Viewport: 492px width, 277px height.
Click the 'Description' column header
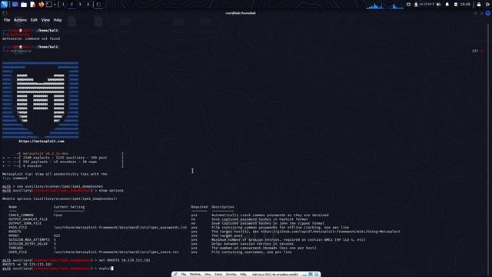click(223, 207)
